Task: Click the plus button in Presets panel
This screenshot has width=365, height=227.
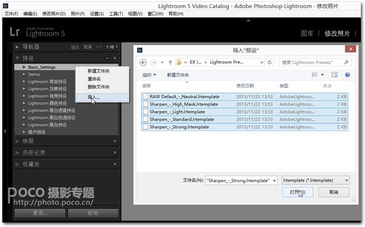Action: coord(115,58)
